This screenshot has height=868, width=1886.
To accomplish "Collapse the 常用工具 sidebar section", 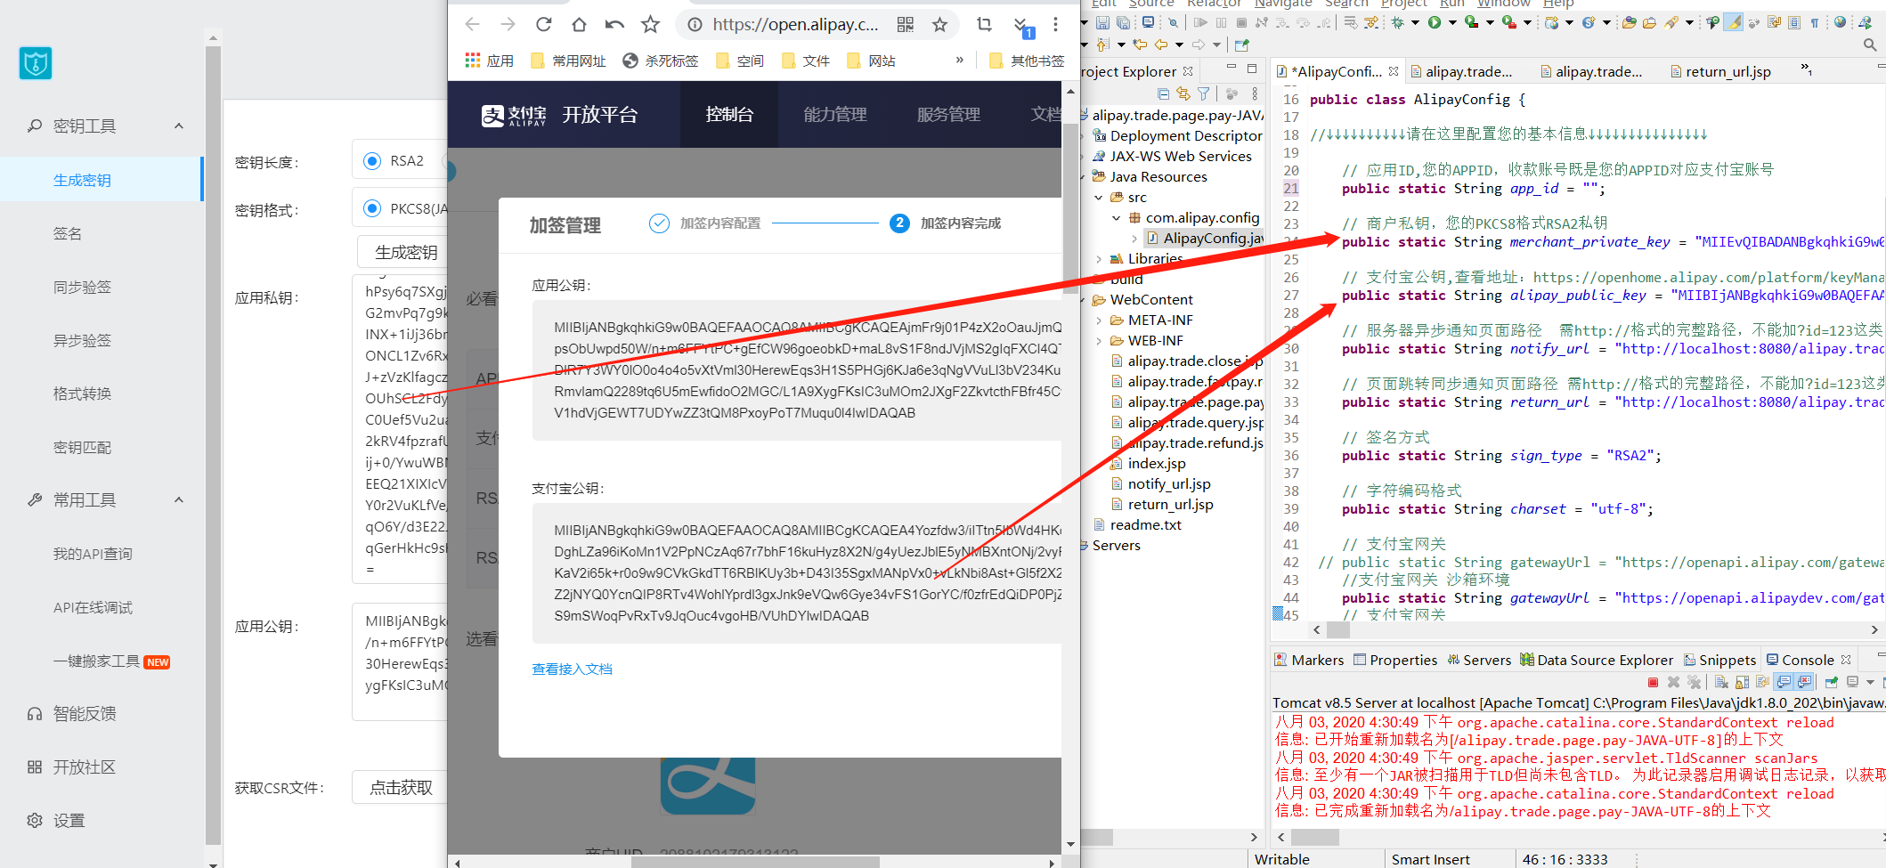I will click(179, 500).
